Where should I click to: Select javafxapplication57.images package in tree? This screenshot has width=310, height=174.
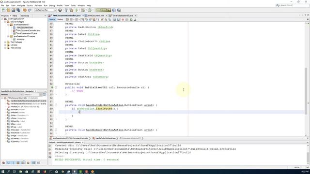pos(24,36)
